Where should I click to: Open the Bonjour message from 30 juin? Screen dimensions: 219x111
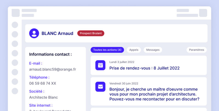[149, 91]
